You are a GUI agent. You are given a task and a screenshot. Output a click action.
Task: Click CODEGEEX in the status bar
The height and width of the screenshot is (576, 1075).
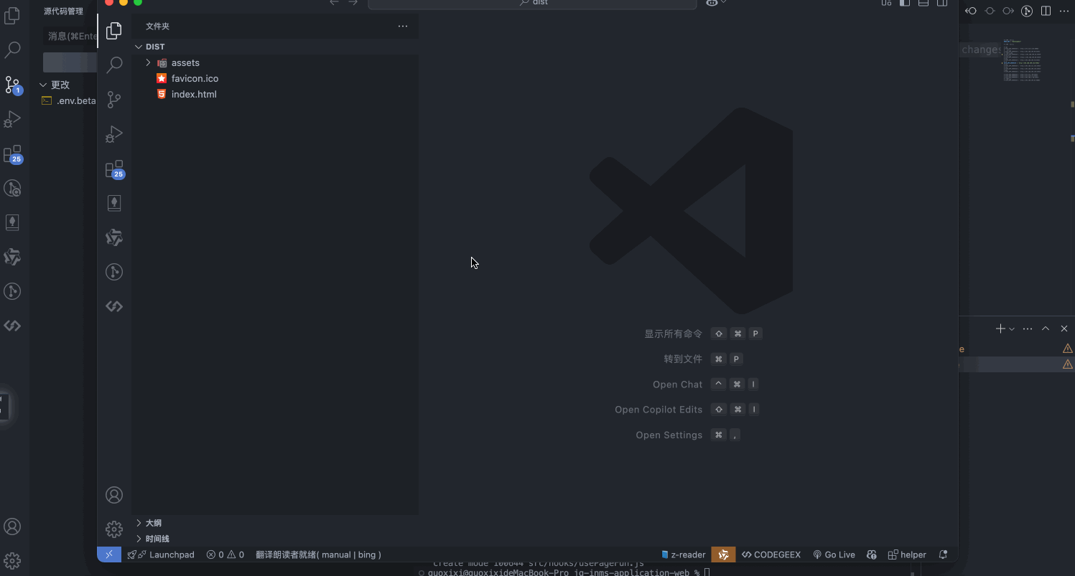pos(771,554)
